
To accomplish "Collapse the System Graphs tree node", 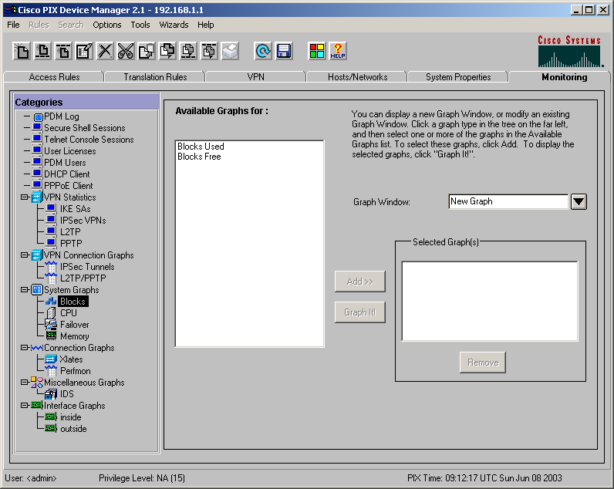I will click(25, 290).
